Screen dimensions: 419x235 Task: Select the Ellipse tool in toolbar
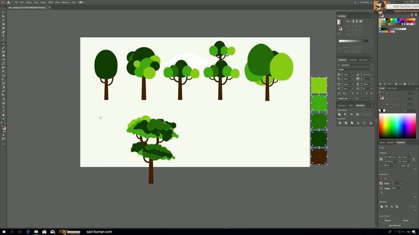pyautogui.click(x=3, y=44)
